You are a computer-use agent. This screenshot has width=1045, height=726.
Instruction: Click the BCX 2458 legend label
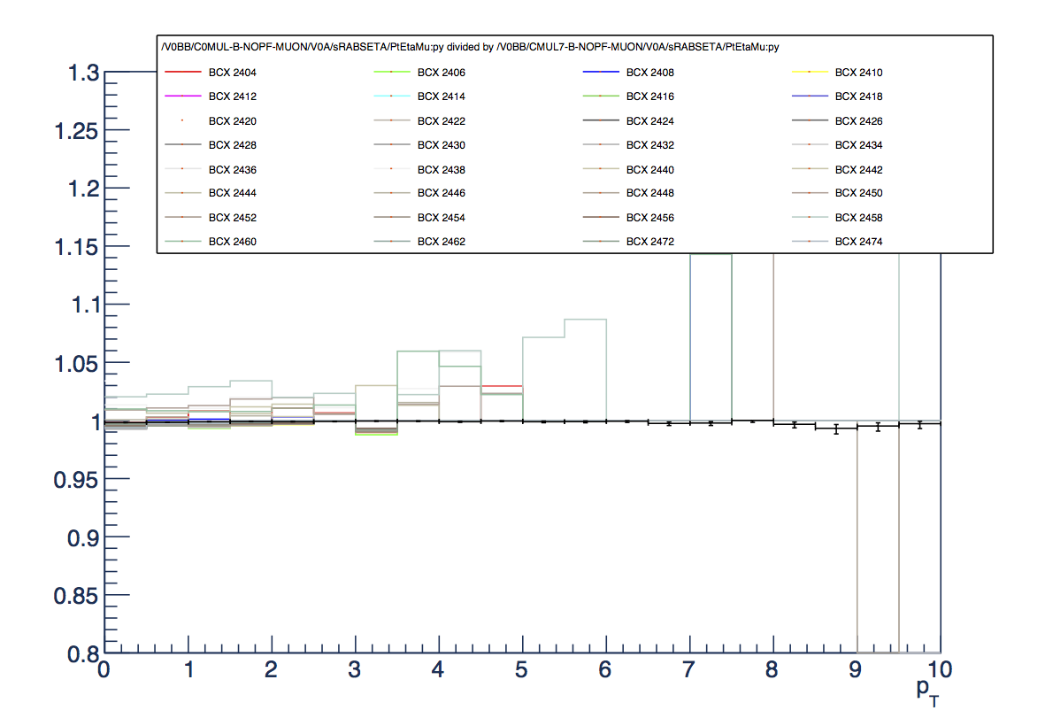(858, 217)
